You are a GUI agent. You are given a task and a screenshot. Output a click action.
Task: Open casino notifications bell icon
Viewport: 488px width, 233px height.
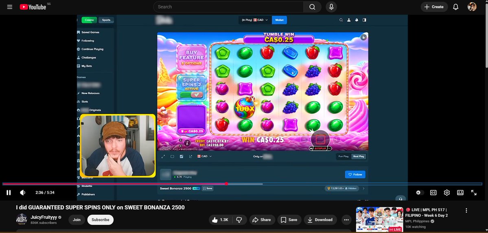pos(357,20)
